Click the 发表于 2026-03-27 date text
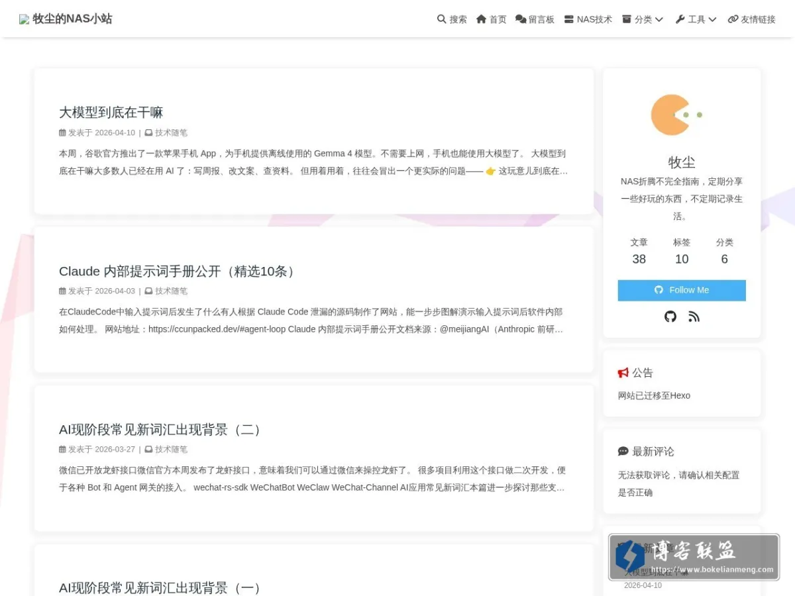Image resolution: width=795 pixels, height=596 pixels. 101,449
